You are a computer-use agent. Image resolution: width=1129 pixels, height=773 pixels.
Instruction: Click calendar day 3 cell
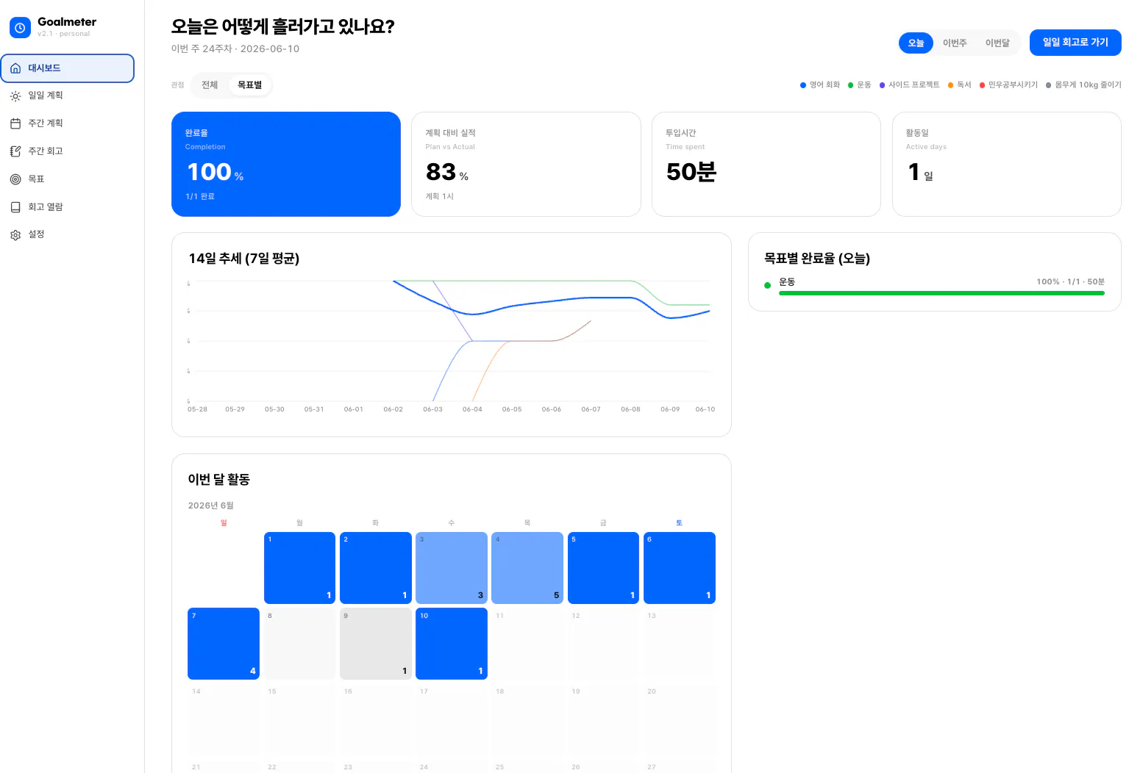[x=452, y=568]
